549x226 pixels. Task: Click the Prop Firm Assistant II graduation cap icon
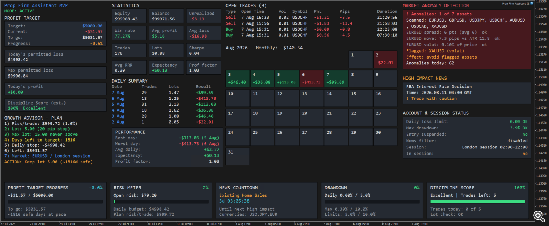pyautogui.click(x=531, y=3)
